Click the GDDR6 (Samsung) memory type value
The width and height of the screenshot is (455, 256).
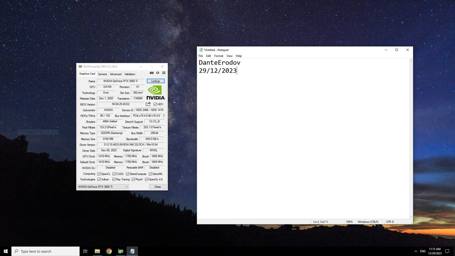tap(111, 133)
